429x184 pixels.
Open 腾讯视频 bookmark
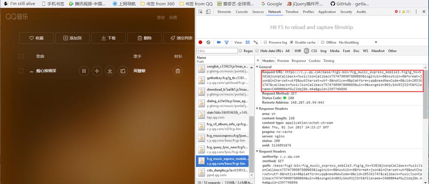tap(87, 4)
